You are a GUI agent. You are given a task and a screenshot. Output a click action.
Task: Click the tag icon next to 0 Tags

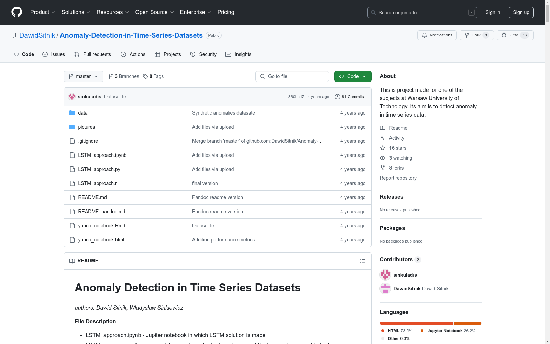(145, 76)
